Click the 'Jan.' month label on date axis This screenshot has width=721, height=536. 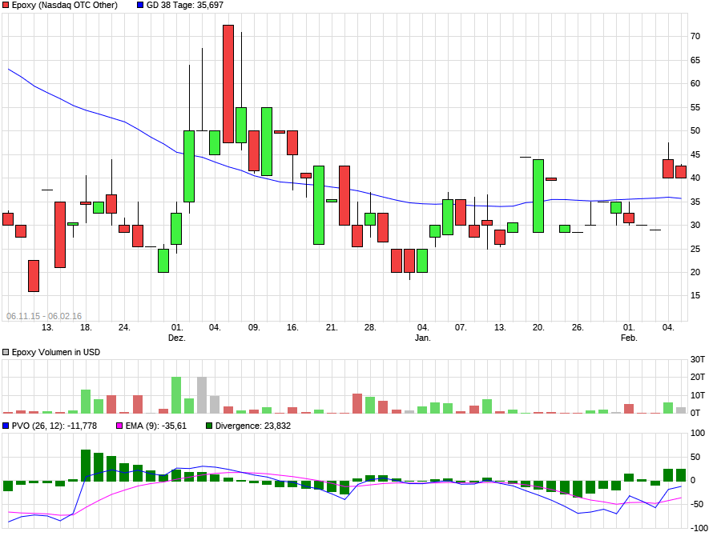pos(423,338)
